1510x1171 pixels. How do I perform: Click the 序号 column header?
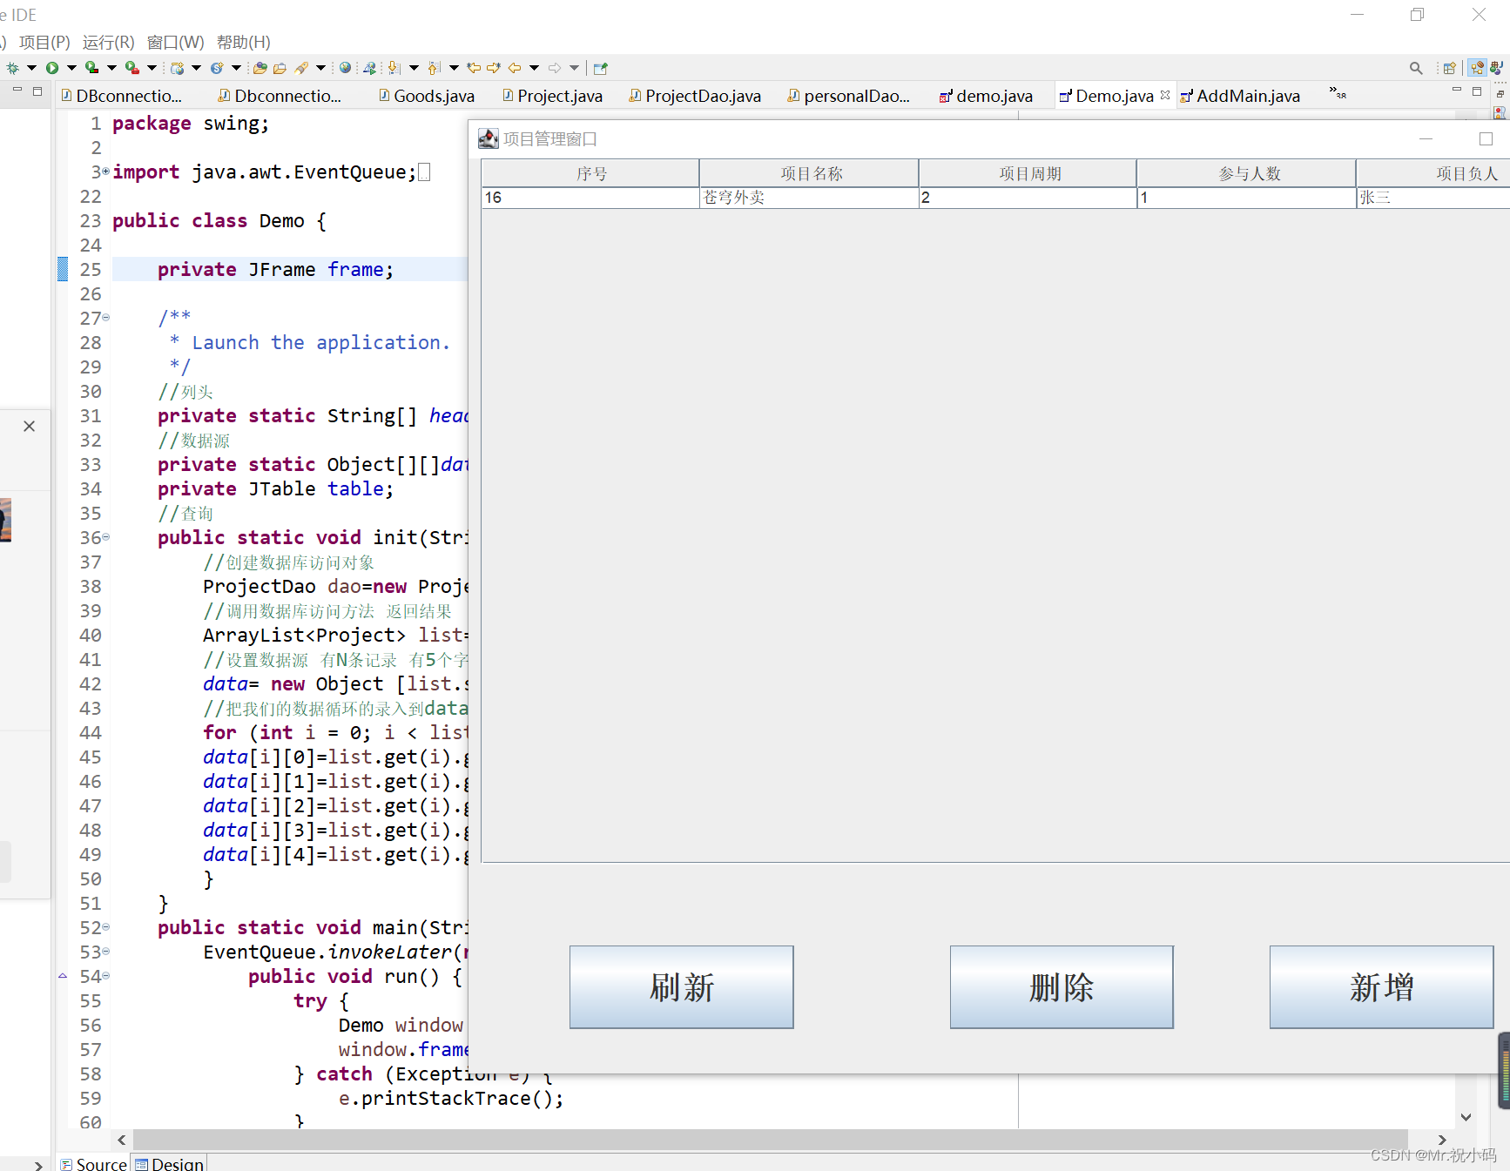(x=591, y=173)
